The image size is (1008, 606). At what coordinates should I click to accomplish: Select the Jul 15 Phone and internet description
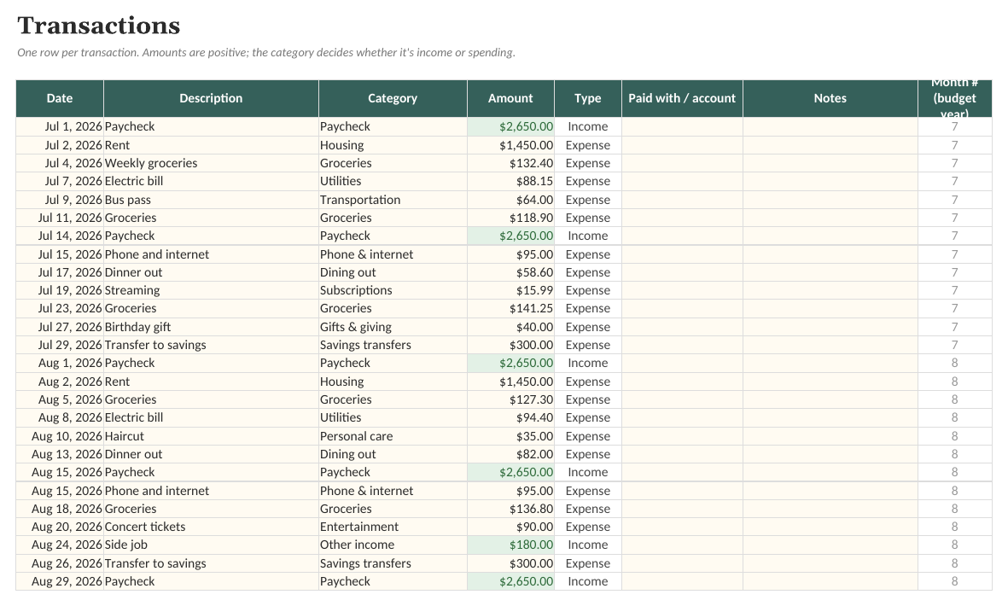[211, 254]
